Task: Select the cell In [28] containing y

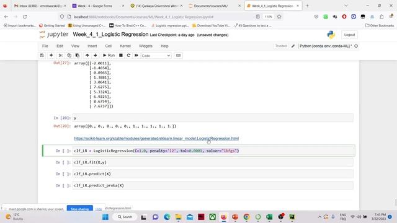Action: [213, 118]
